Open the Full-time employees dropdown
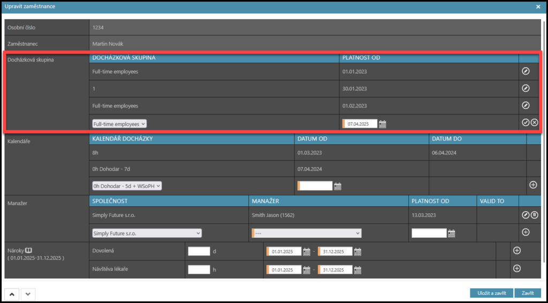The width and height of the screenshot is (548, 303). tap(119, 124)
